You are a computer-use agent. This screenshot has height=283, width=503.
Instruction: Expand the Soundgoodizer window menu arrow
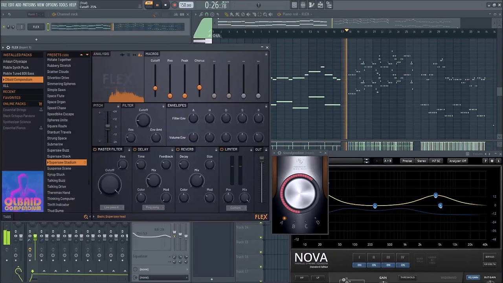click(275, 153)
